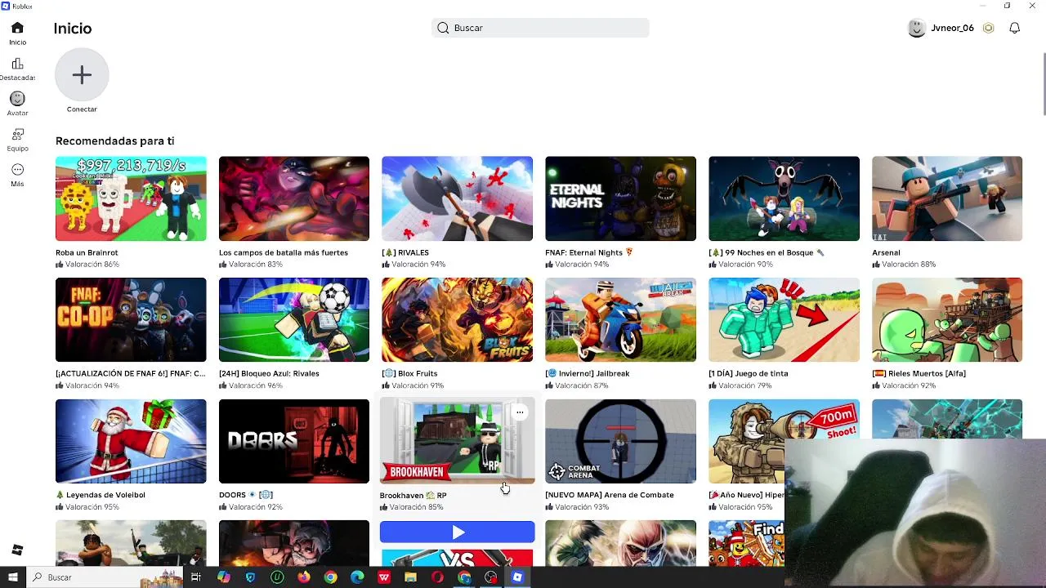Click the Recomendadas para ti heading
1046x588 pixels.
pyautogui.click(x=114, y=141)
